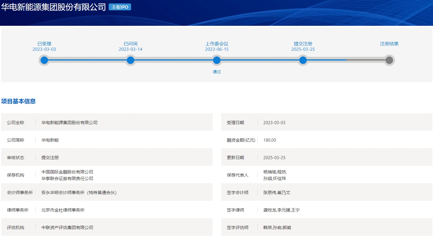Click the 项目基本信息 section heading
433x242 pixels.
point(18,101)
